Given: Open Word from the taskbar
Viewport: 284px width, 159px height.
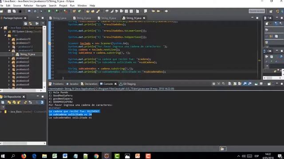Looking at the screenshot, I should (x=65, y=156).
